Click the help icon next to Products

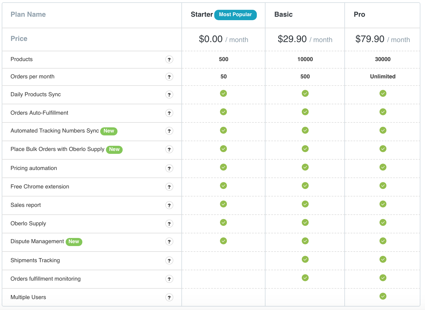pos(169,60)
